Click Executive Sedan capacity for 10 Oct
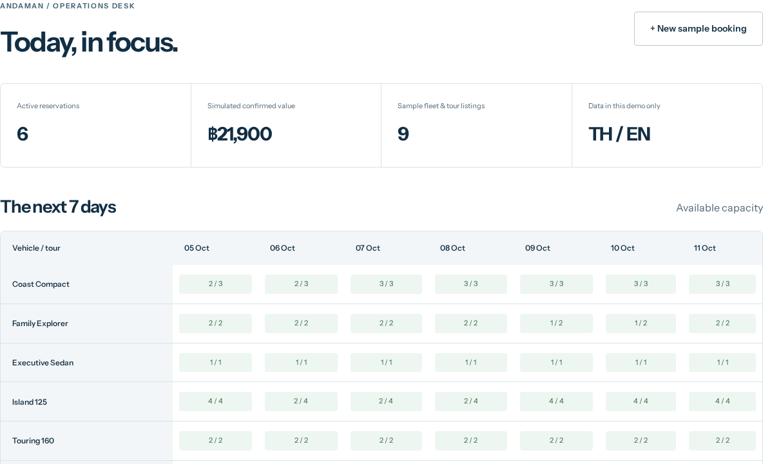763x464 pixels. 641,362
